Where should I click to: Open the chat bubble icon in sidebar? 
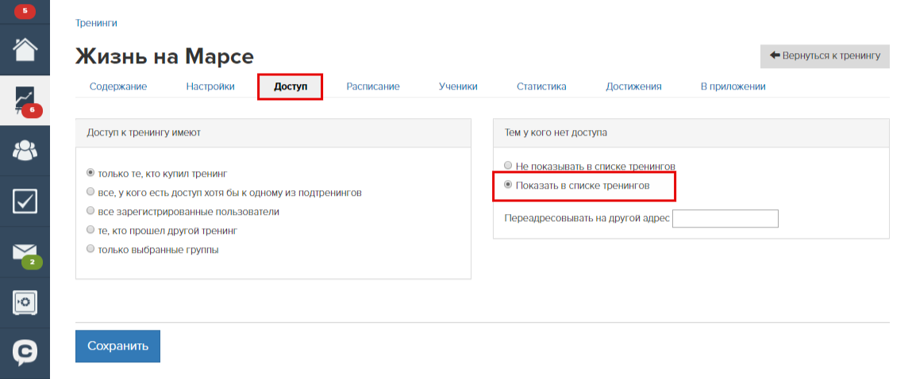(x=25, y=352)
